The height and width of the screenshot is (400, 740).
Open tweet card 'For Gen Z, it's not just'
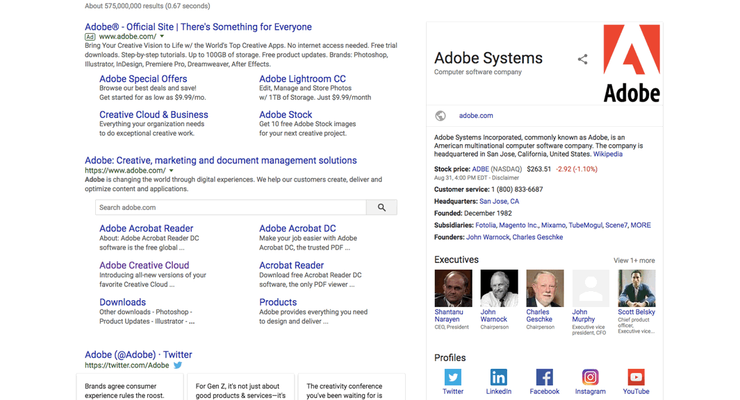coord(240,388)
